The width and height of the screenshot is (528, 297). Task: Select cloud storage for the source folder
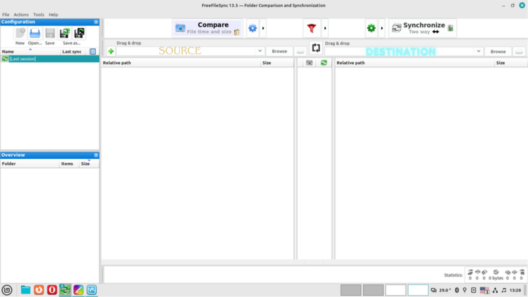[300, 51]
